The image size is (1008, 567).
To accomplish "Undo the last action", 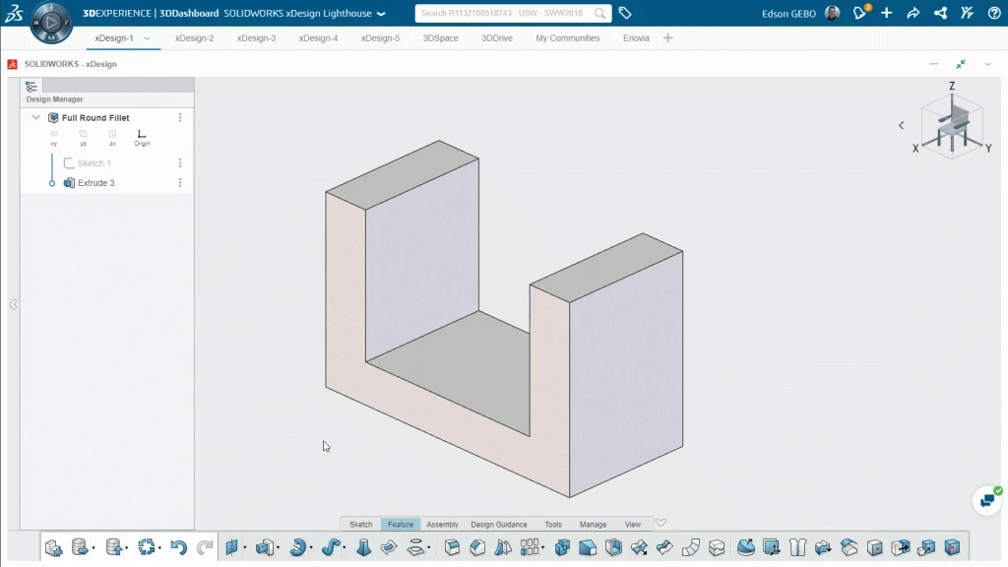I will click(x=179, y=547).
